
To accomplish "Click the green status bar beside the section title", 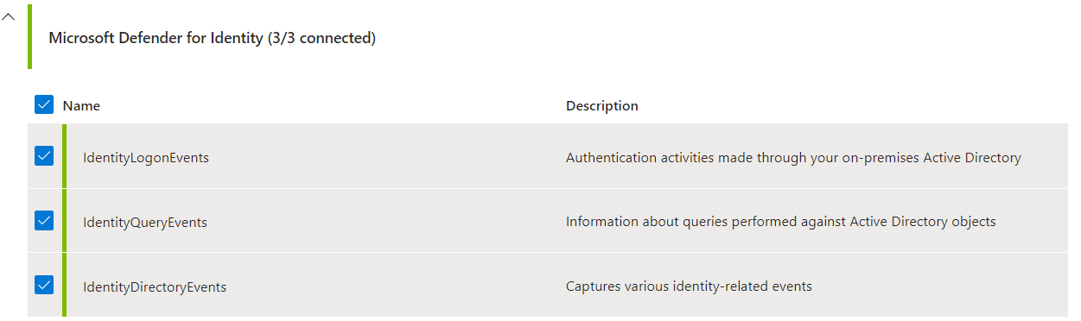I will (30, 37).
